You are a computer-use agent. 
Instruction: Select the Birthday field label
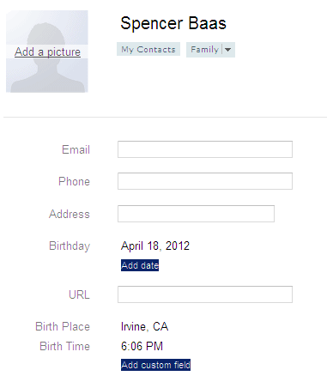click(70, 246)
